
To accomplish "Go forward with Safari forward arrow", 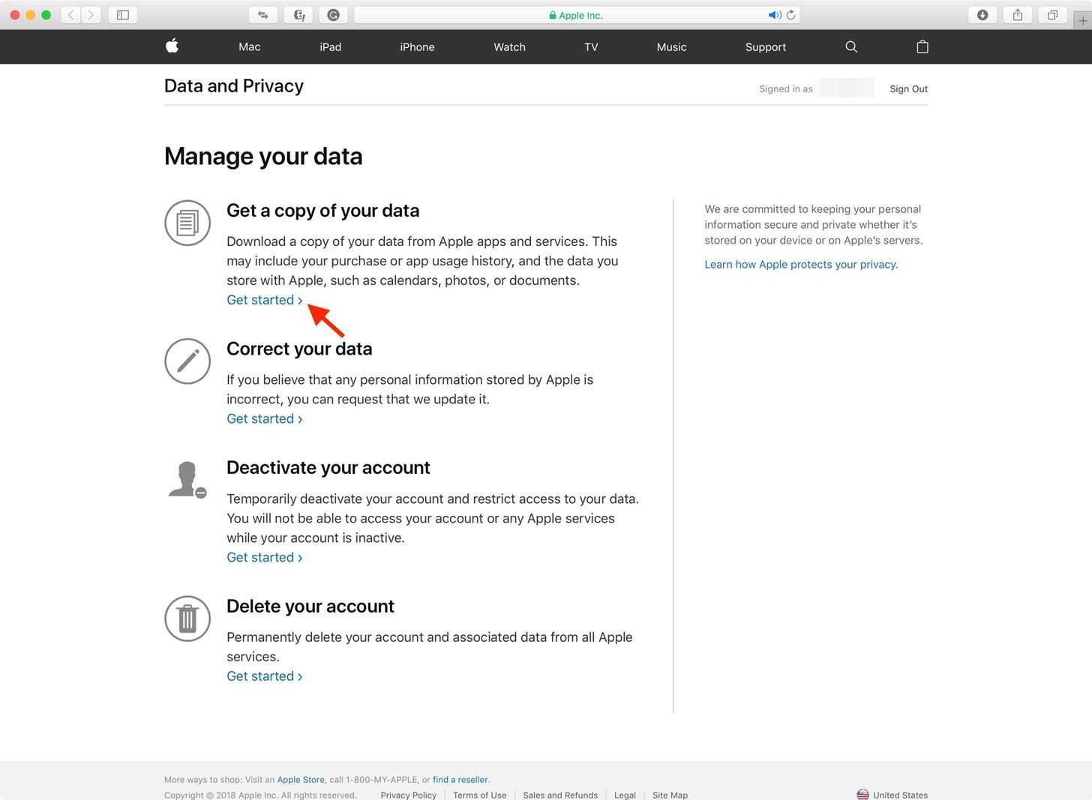I will 91,14.
